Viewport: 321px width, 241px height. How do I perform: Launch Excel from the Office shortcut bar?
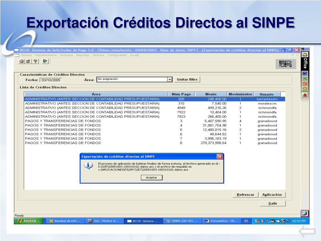click(305, 78)
